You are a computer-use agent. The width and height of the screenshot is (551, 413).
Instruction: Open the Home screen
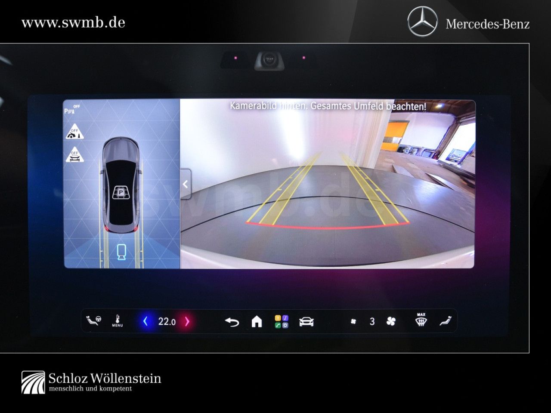coord(257,321)
